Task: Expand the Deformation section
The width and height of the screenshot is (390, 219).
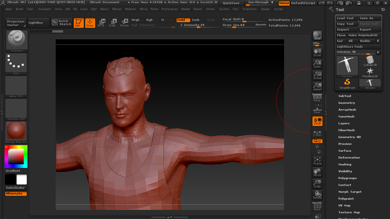Action: (349, 158)
